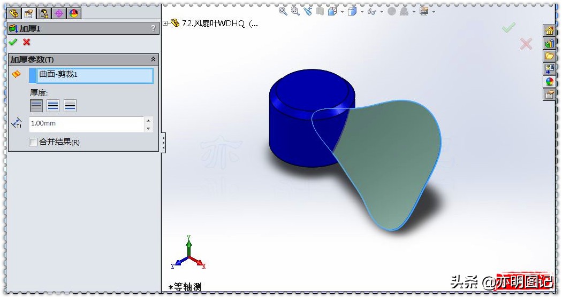Confirm the thicken feature with green checkmark

[x=13, y=42]
